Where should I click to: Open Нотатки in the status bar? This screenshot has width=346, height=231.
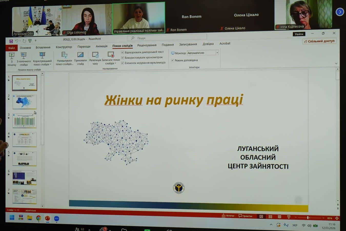point(228,216)
